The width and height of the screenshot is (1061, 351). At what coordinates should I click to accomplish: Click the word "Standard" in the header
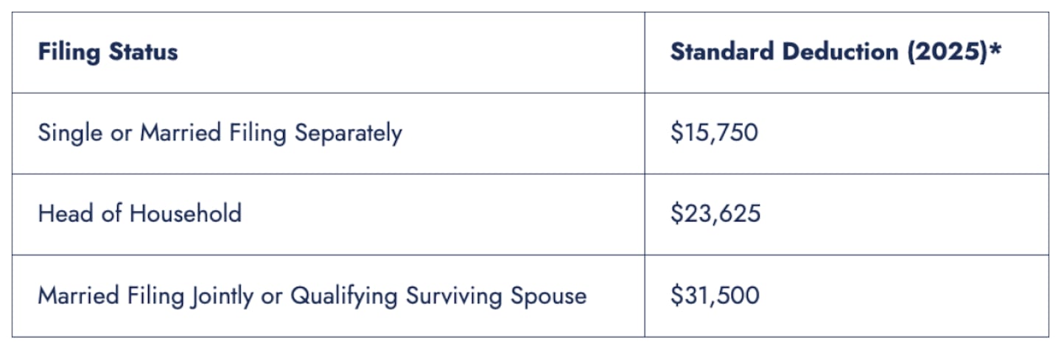point(721,53)
